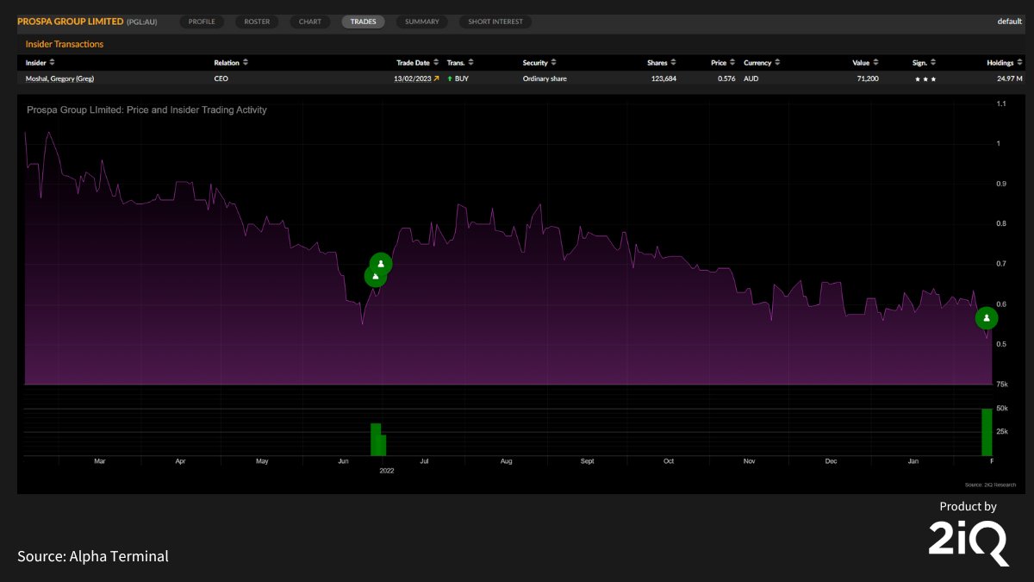Click the February green volume bar
The width and height of the screenshot is (1034, 582).
pos(987,432)
